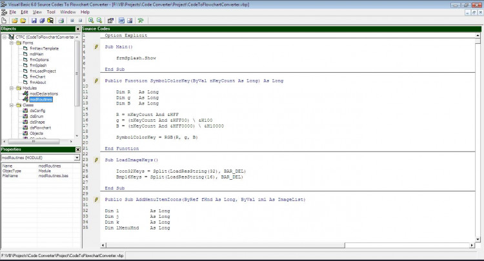Click procedure marker icon beside Sub Main
Viewport: 484px width, 261px height.
(x=97, y=47)
